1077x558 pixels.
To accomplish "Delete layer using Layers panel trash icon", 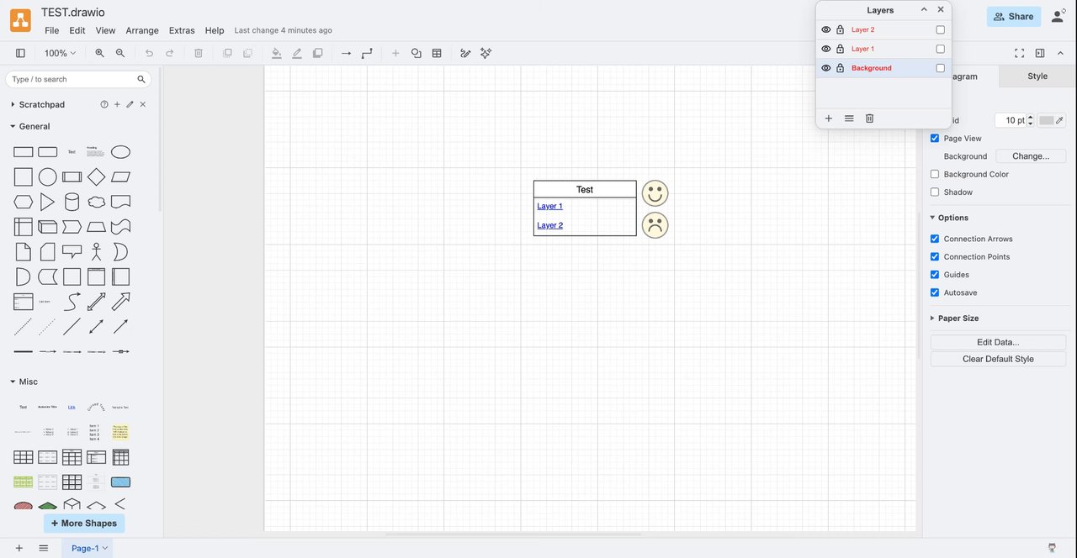I will 869,118.
